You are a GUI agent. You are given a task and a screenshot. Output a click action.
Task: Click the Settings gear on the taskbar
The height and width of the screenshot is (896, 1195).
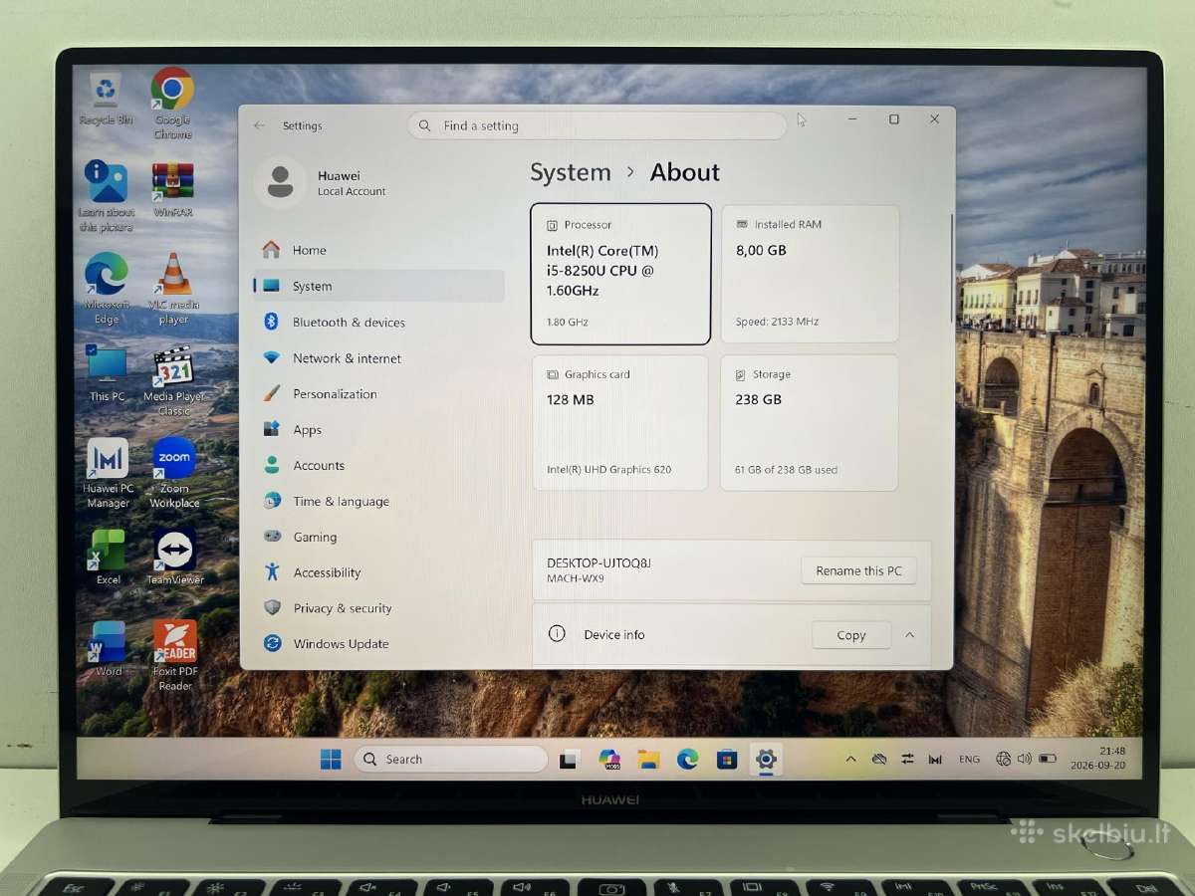765,760
